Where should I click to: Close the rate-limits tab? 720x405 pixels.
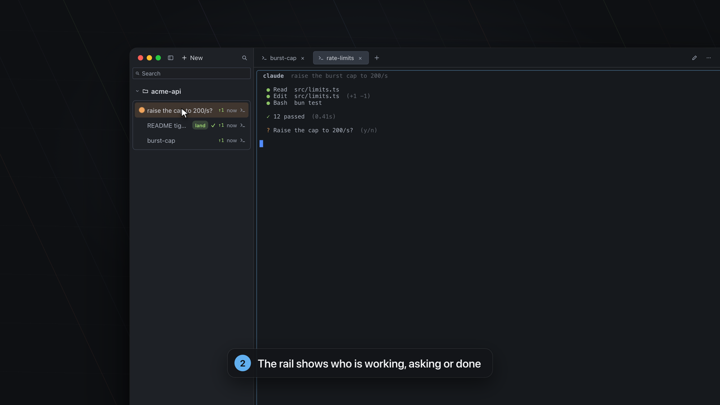tap(361, 58)
